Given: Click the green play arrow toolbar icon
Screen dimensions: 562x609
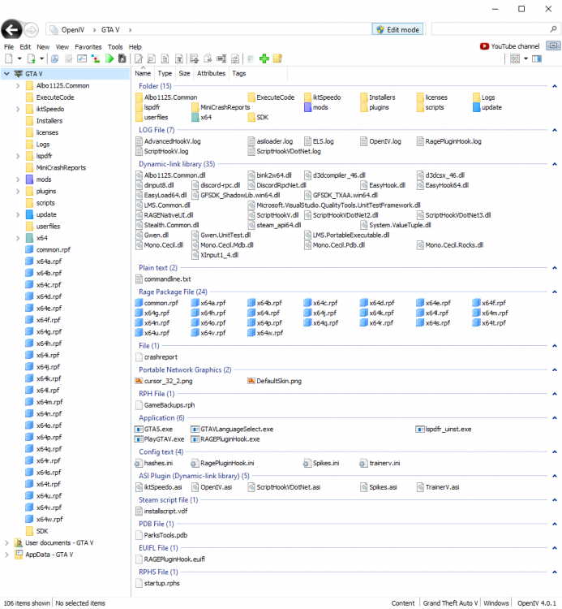Looking at the screenshot, I should [109, 58].
